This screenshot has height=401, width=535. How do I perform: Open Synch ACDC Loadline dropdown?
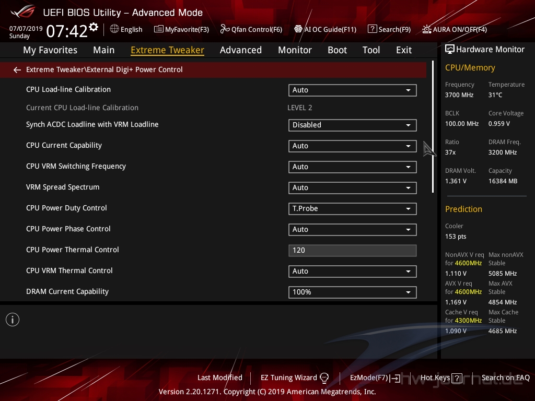click(353, 125)
